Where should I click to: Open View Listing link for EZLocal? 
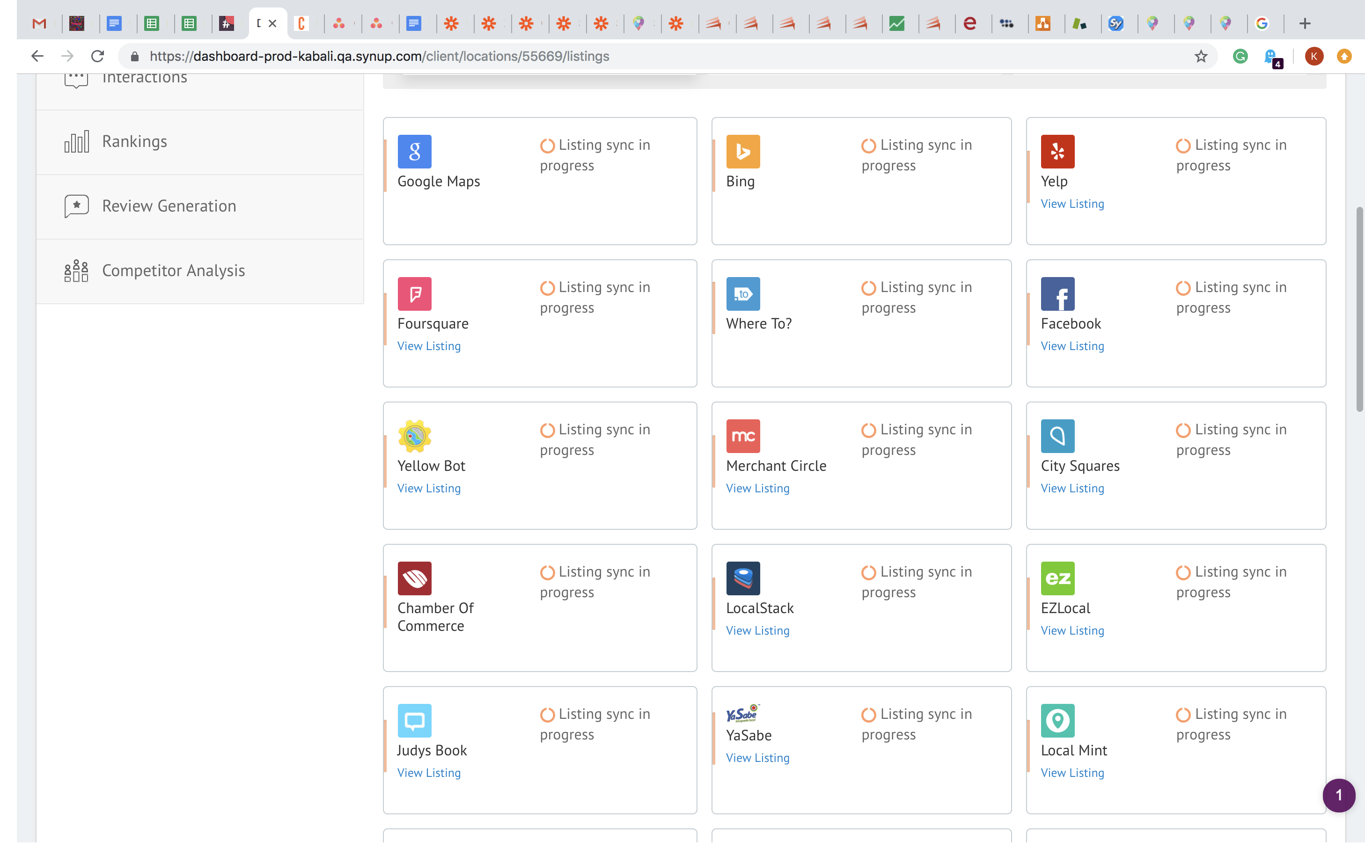[1072, 630]
